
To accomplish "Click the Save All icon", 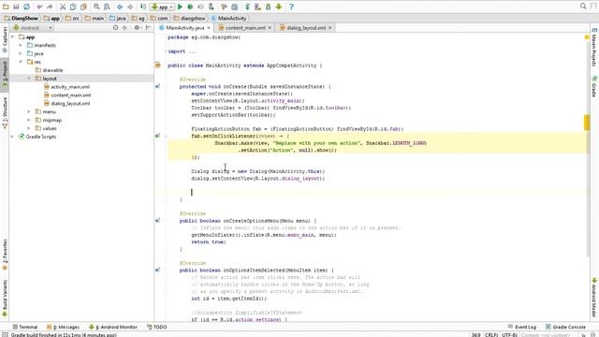I will [x=16, y=7].
